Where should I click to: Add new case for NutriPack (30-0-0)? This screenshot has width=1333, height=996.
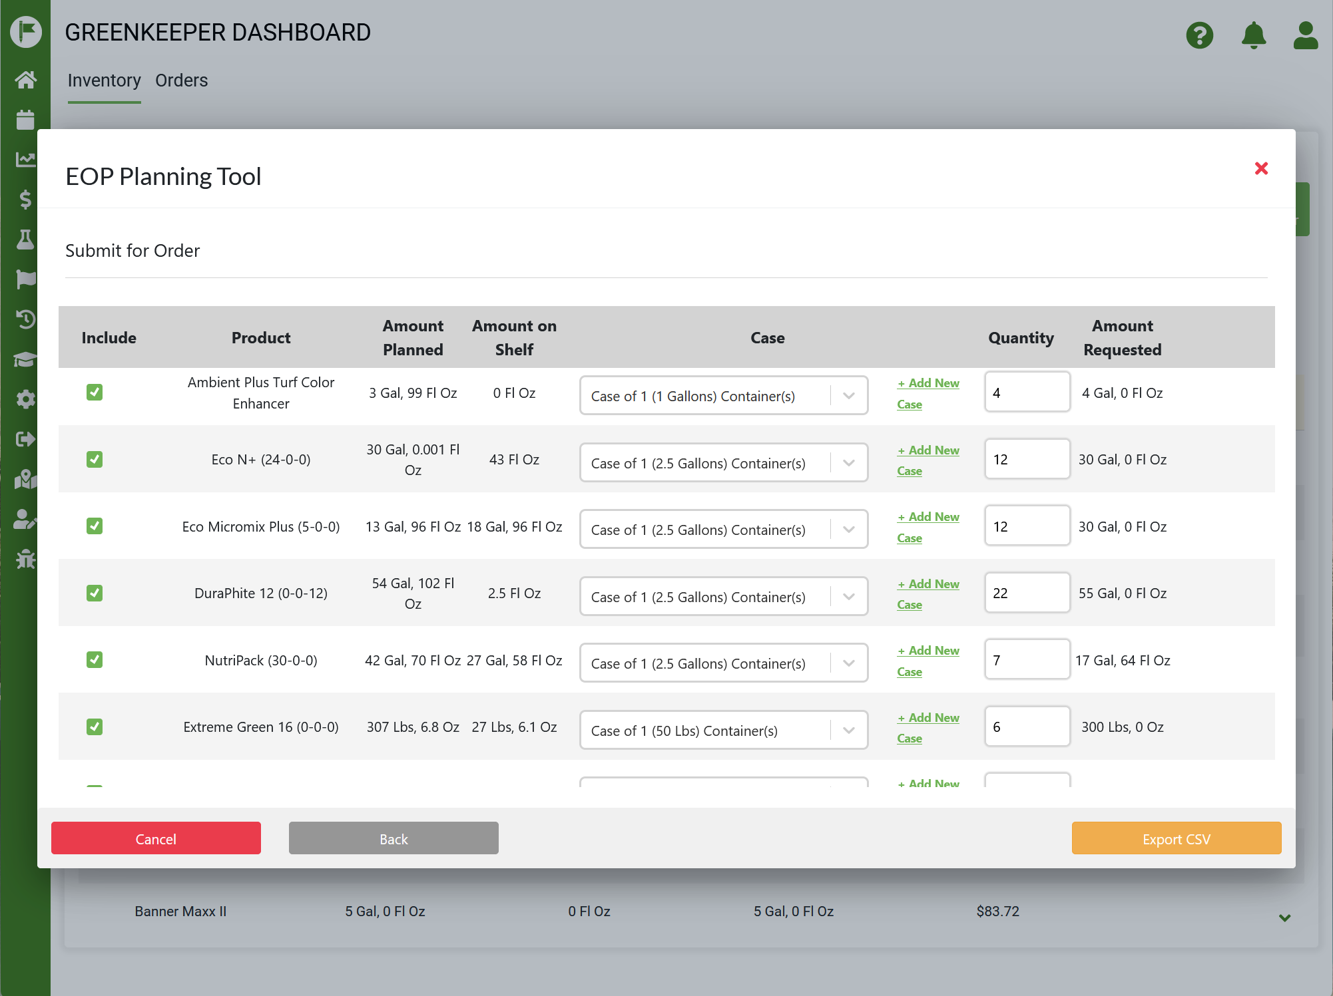click(x=928, y=661)
